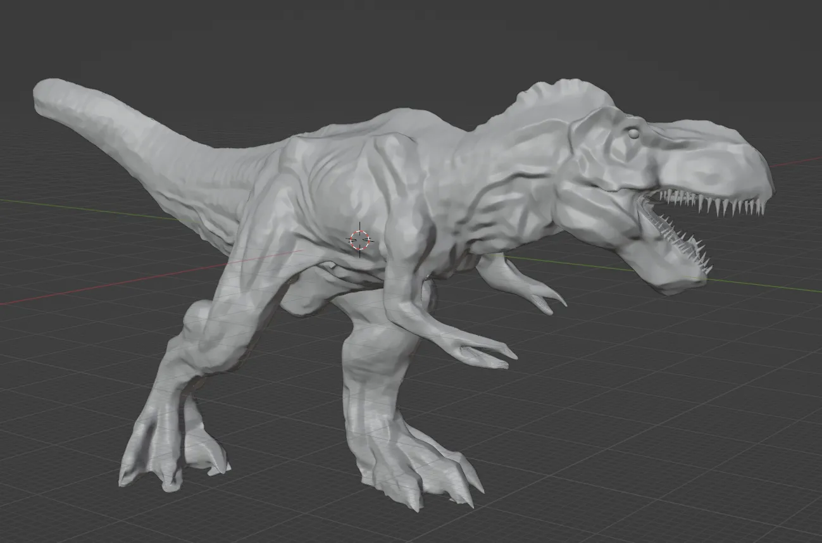This screenshot has height=543, width=822.
Task: Click the 3D cursor crosshair
Action: pyautogui.click(x=359, y=239)
